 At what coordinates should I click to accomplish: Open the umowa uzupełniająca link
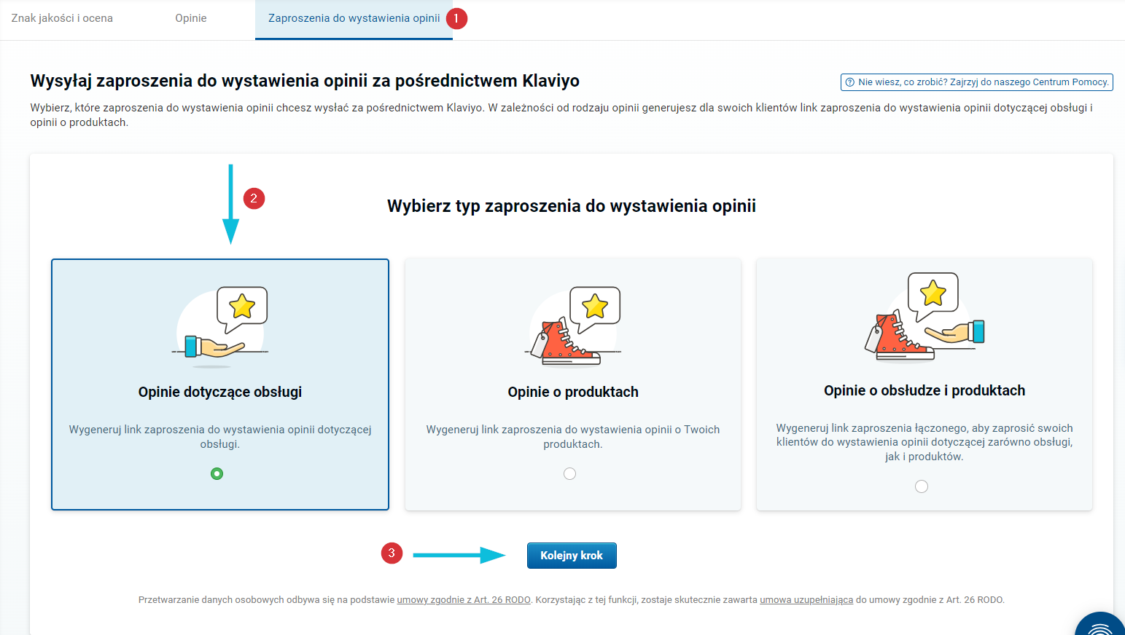tap(806, 600)
